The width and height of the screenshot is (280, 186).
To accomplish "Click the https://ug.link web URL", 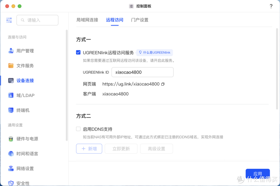I will (x=131, y=84).
